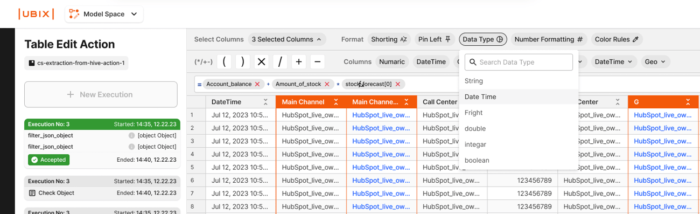Click the Main Channel cell in row 4
The height and width of the screenshot is (214, 700).
pos(311,154)
